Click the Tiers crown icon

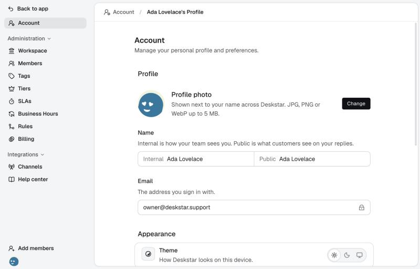click(x=11, y=88)
